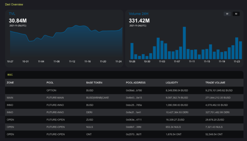Open pool address 0xb8b7...39fd
The image size is (247, 141).
tap(134, 127)
